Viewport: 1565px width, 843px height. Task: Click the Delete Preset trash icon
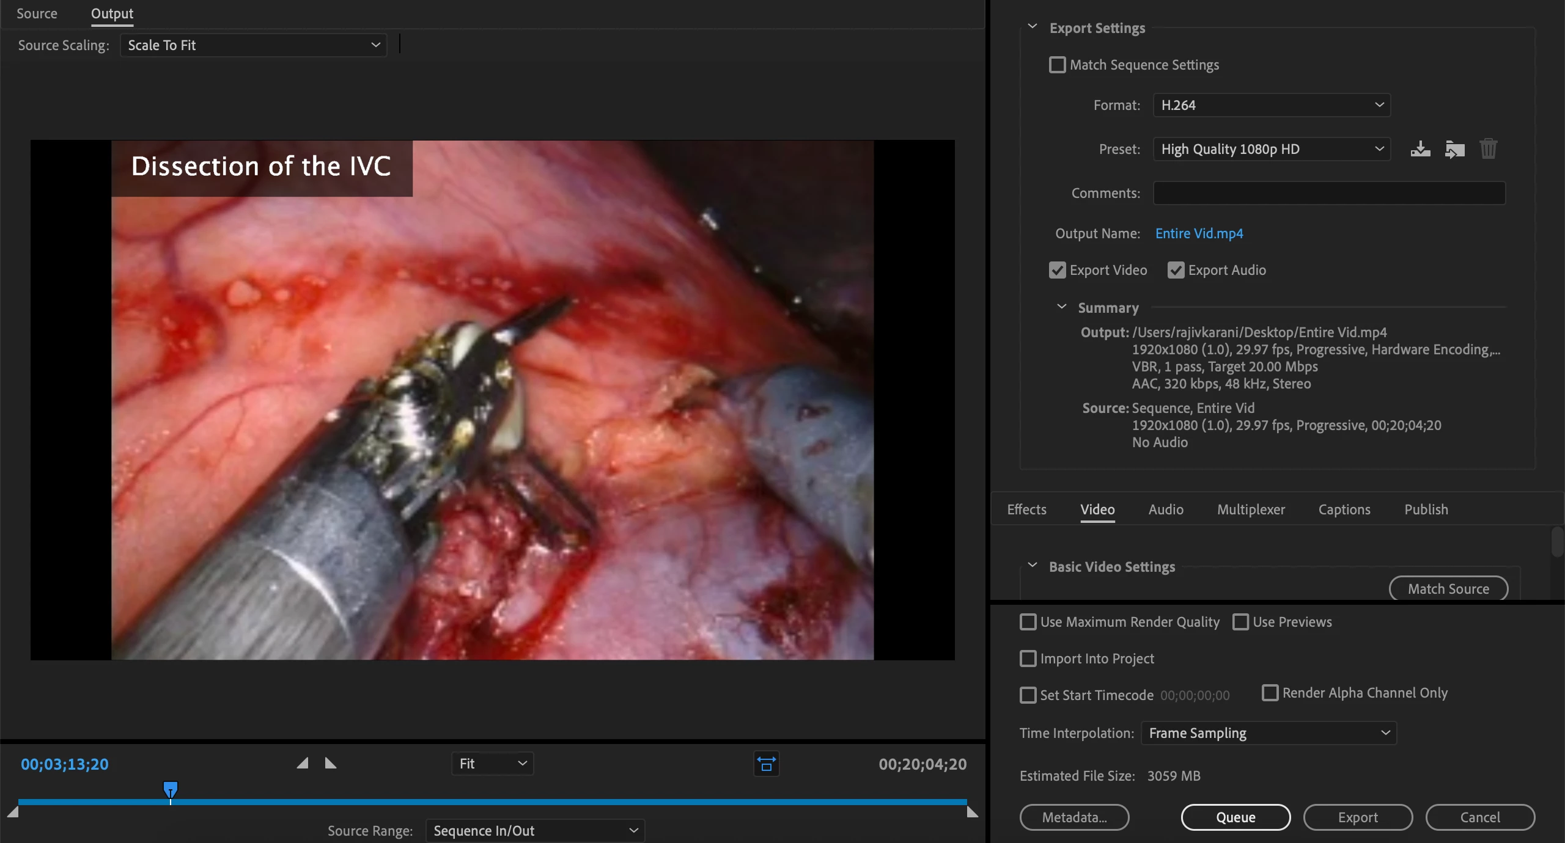coord(1488,149)
